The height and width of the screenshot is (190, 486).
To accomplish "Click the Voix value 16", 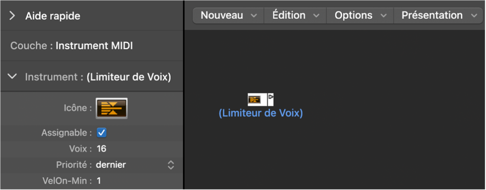I will [x=102, y=149].
